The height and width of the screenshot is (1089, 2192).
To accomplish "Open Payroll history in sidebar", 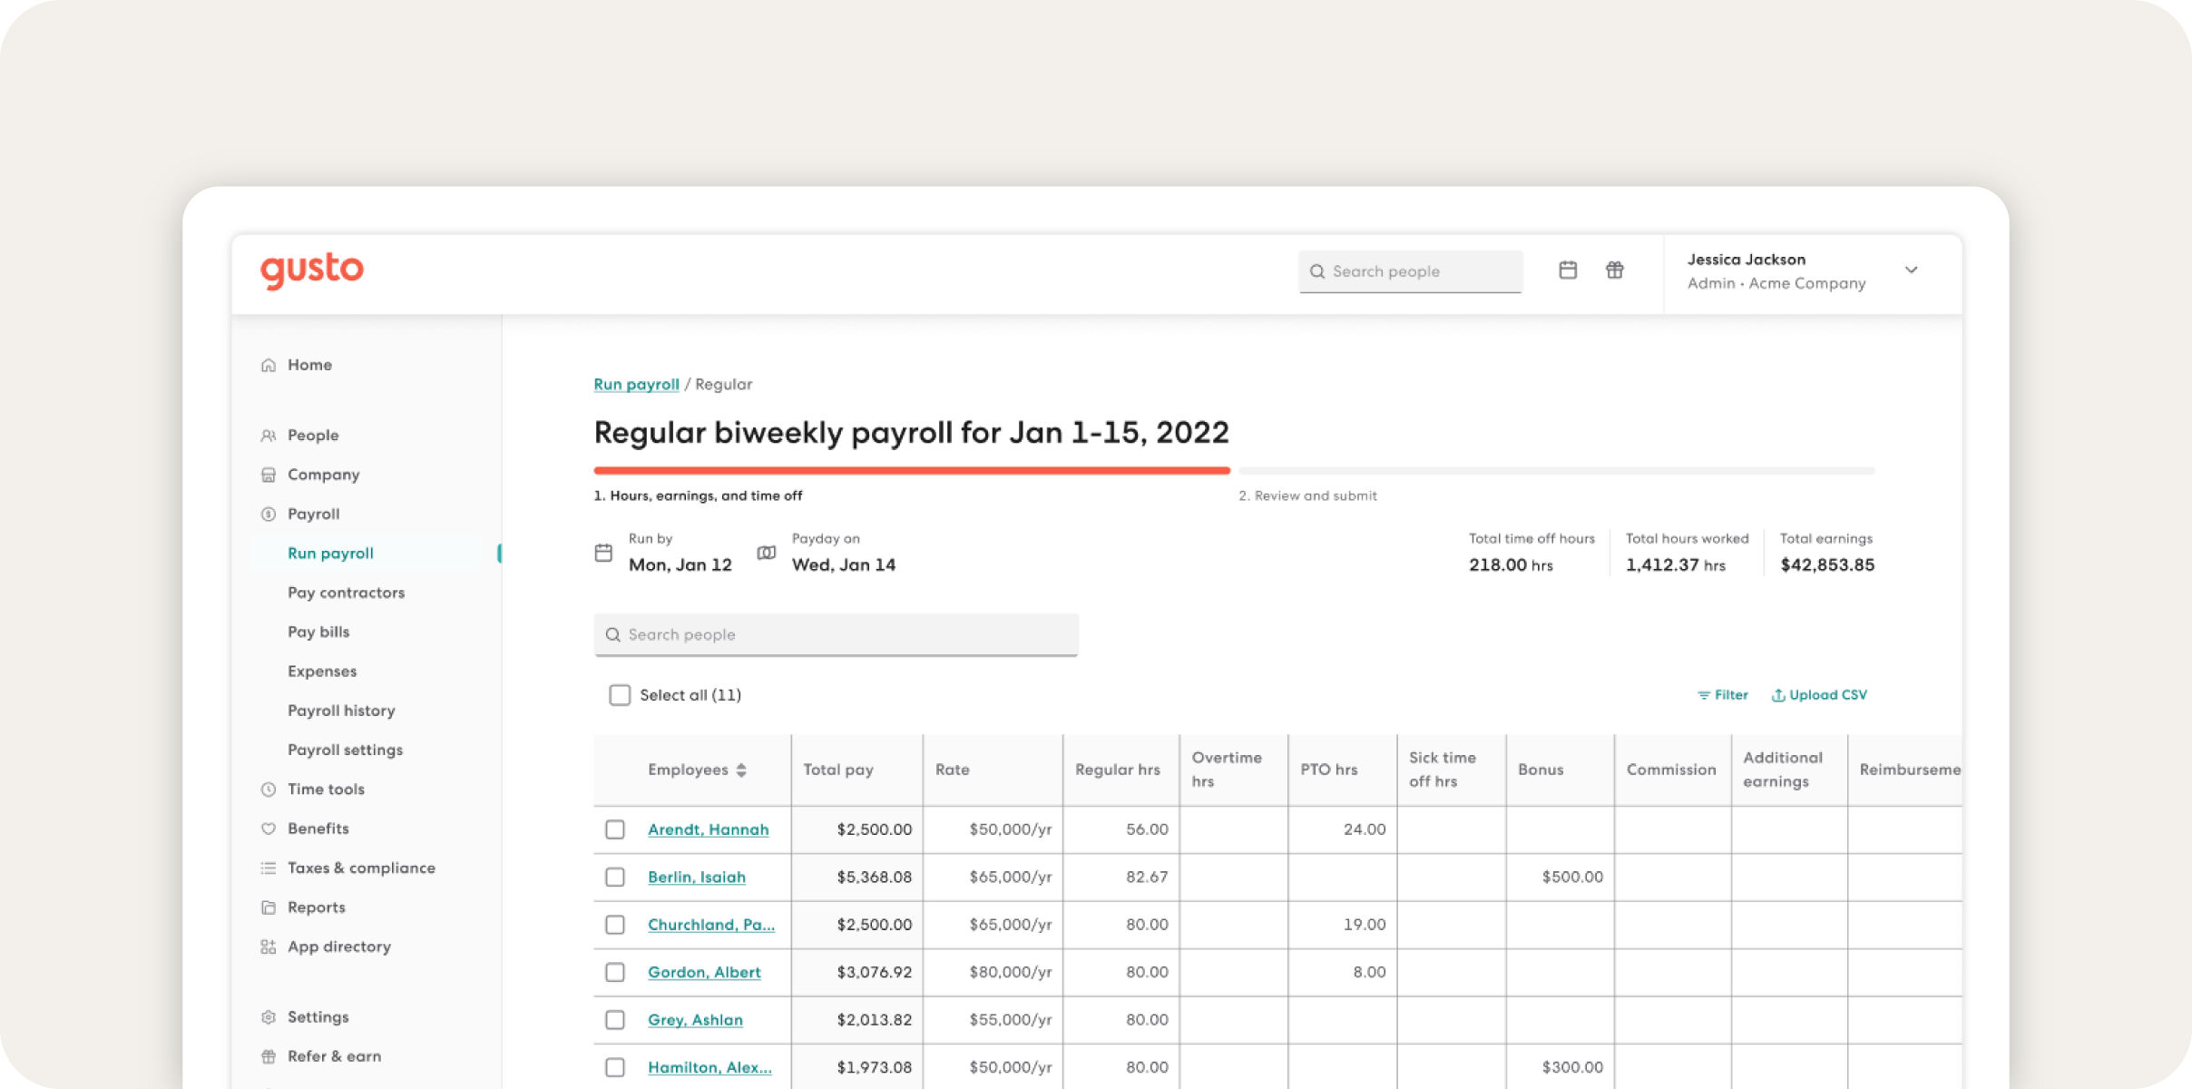I will coord(341,711).
